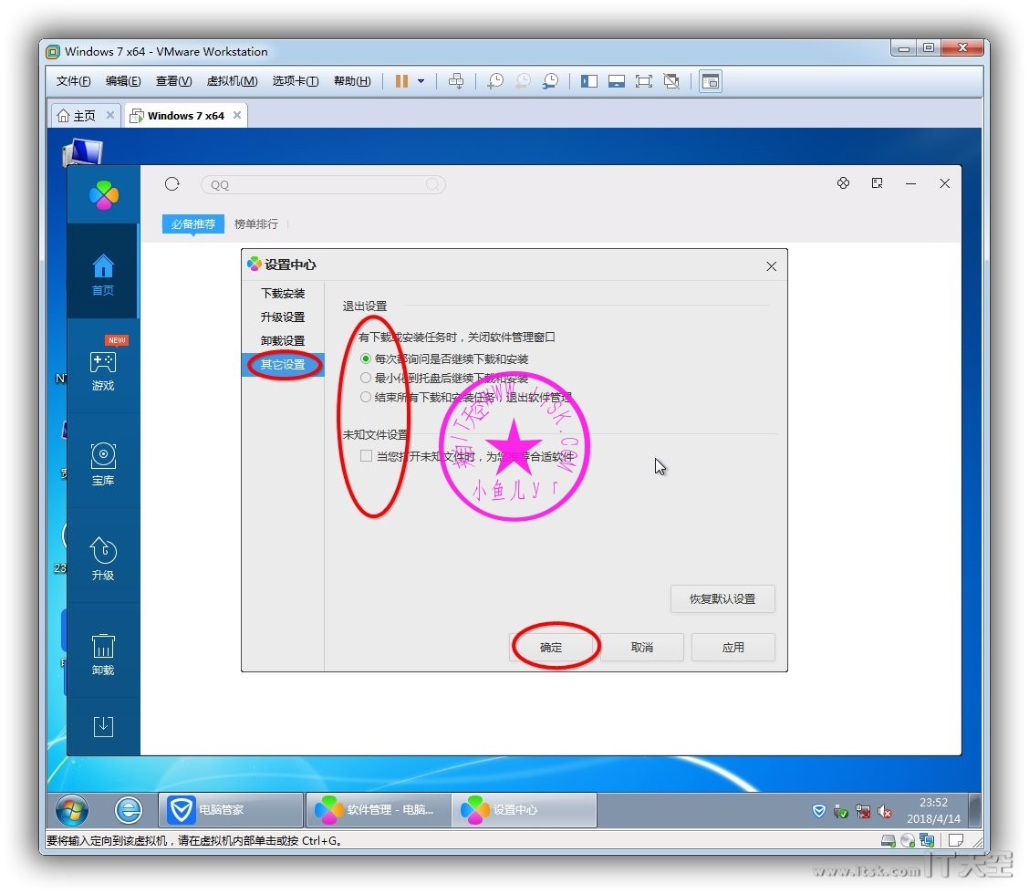The image size is (1029, 894).
Task: Click the refresh icon beside the search box
Action: (172, 184)
